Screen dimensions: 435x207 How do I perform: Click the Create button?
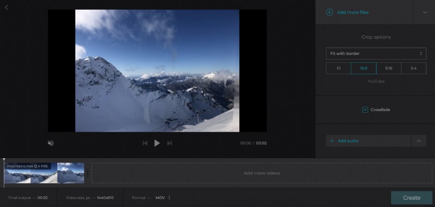point(412,198)
